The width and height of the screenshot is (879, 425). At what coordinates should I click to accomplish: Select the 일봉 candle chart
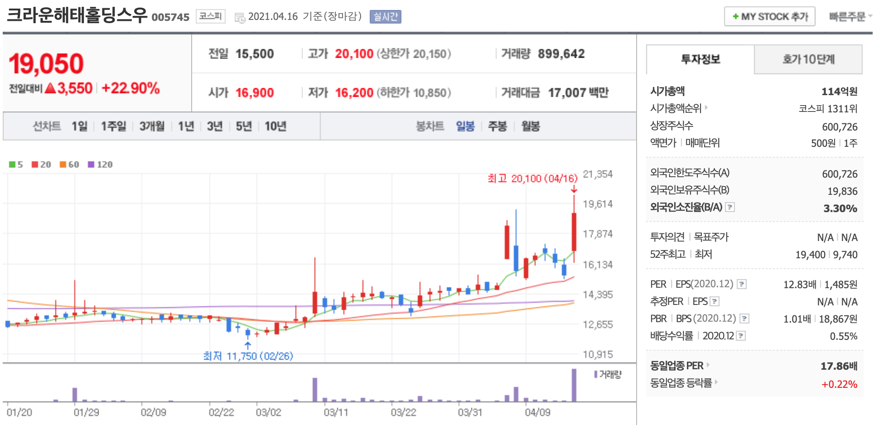465,126
